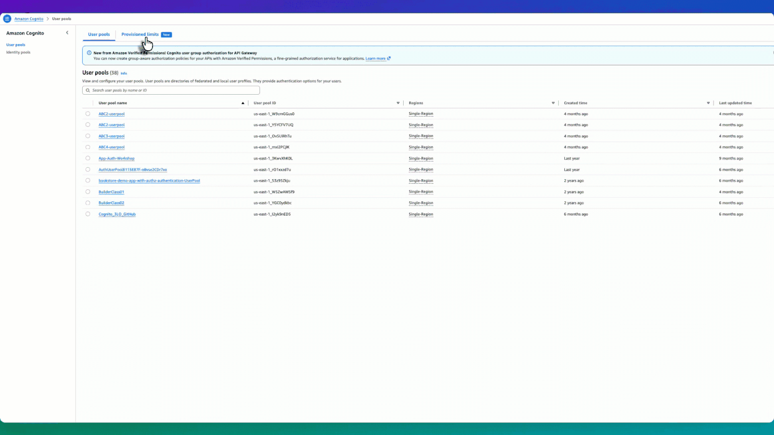Click pool ID us-east-1_mxl2PCjlK
Viewport: 774px width, 435px height.
point(271,147)
